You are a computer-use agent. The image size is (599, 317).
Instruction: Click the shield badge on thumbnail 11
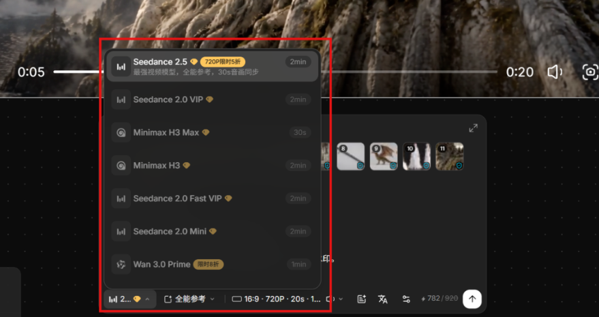point(459,166)
